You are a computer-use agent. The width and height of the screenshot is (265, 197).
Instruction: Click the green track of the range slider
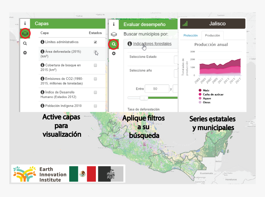(163, 98)
